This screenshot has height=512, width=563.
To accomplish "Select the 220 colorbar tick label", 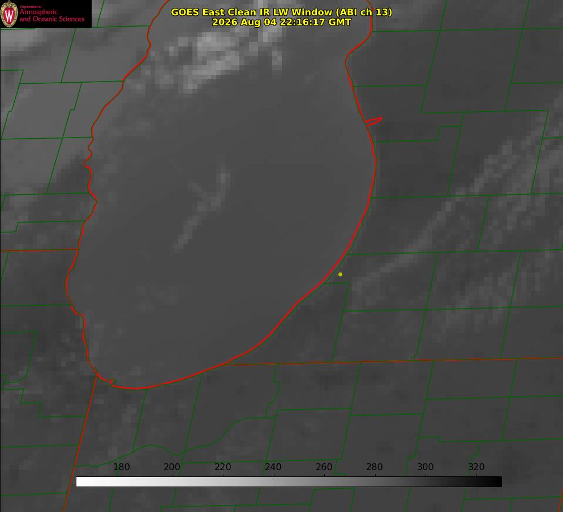I will pyautogui.click(x=222, y=467).
